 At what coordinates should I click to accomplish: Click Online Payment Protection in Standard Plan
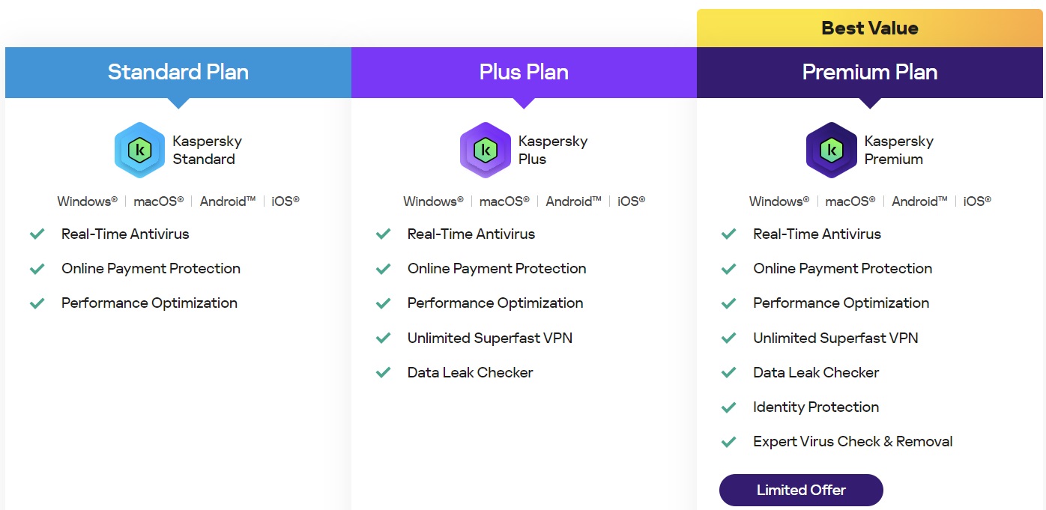(x=151, y=268)
